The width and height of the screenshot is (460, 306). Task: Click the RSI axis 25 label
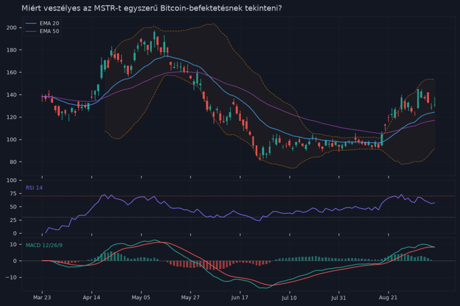click(x=13, y=220)
